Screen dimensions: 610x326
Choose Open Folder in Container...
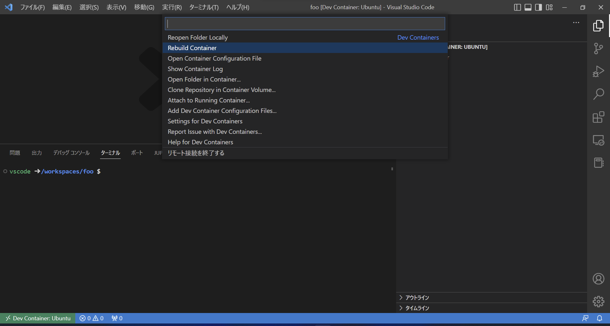point(305,79)
